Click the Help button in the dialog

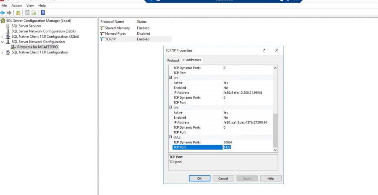click(x=271, y=178)
